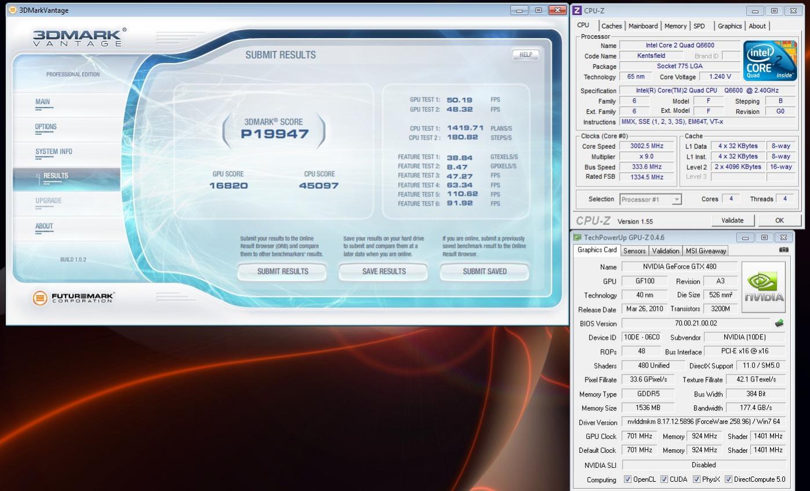This screenshot has height=491, width=810.
Task: Click the HELP button in 3DMark
Action: tap(525, 54)
